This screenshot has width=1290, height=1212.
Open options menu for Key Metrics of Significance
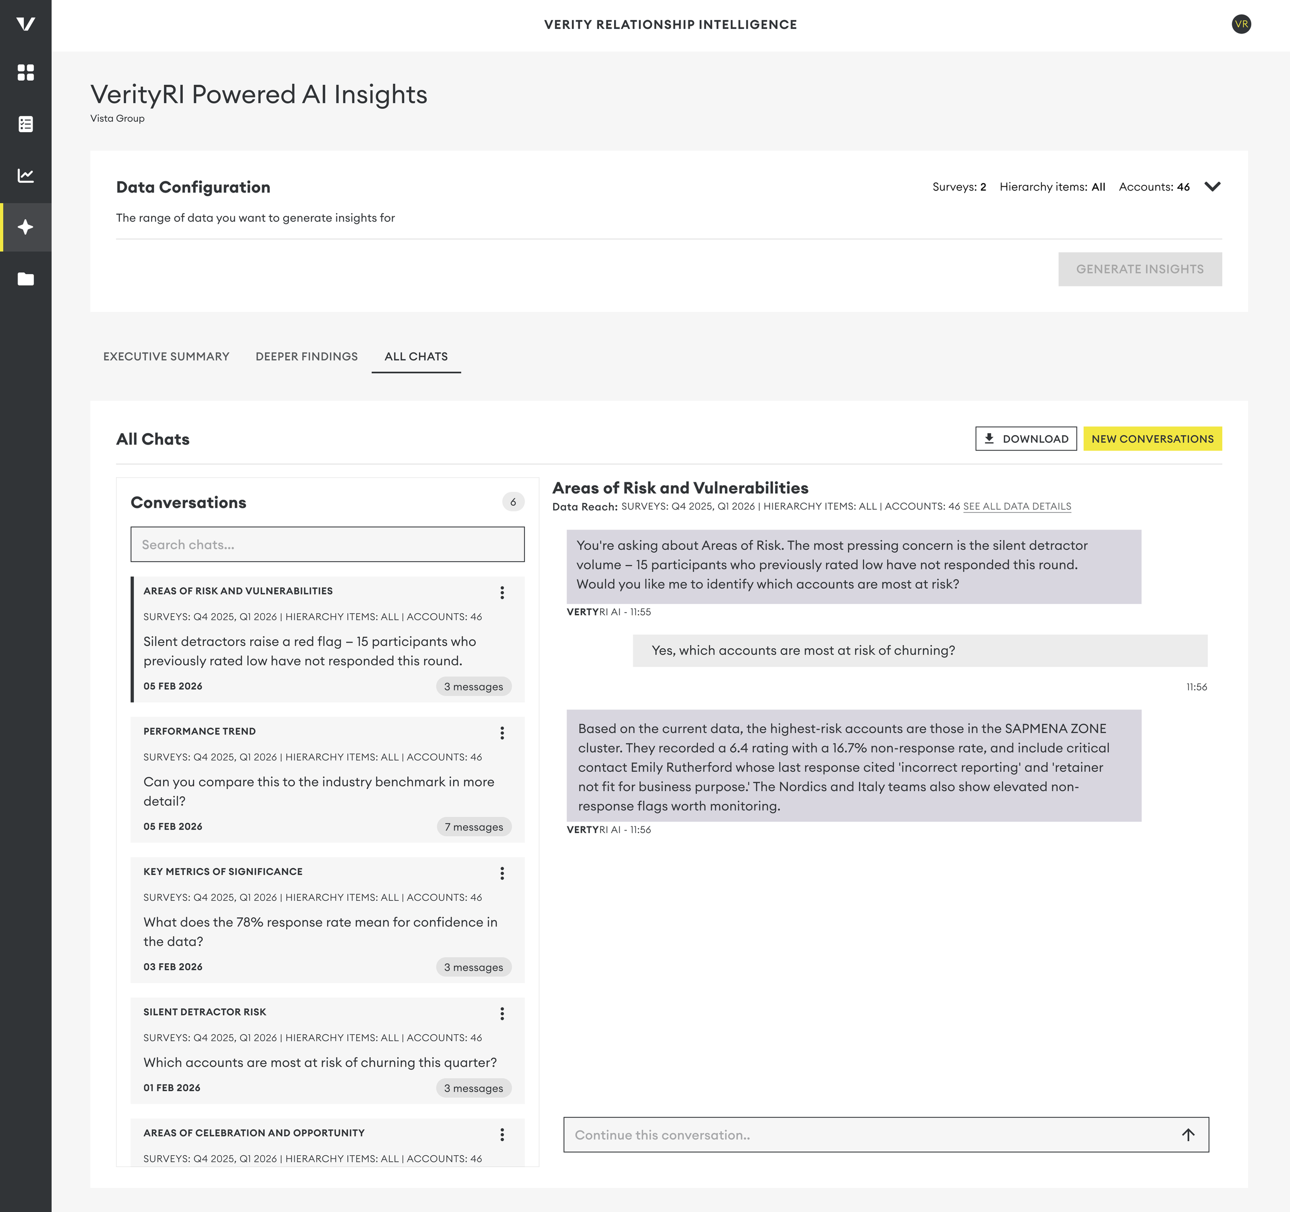coord(502,873)
